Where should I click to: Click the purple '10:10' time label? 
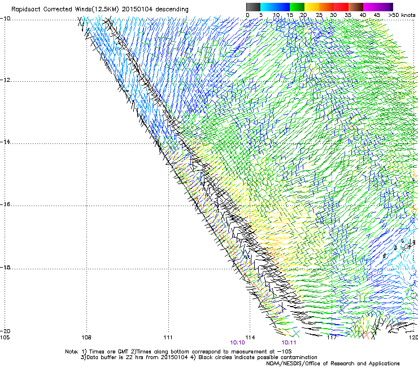pyautogui.click(x=237, y=343)
